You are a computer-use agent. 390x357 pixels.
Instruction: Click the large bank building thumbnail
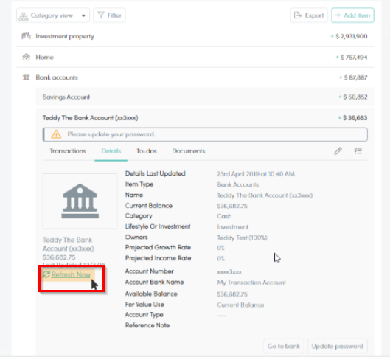point(80,201)
